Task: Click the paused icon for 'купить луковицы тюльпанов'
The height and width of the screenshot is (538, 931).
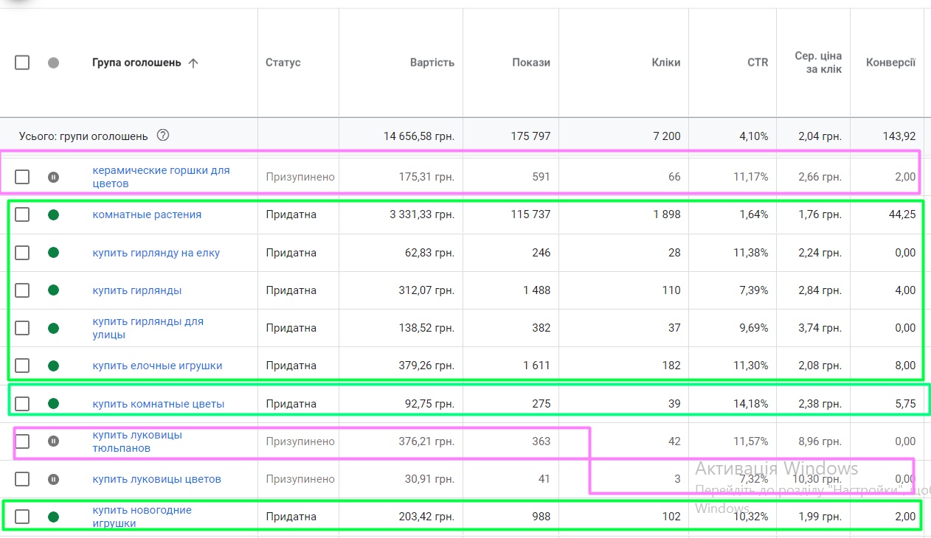Action: click(x=53, y=441)
